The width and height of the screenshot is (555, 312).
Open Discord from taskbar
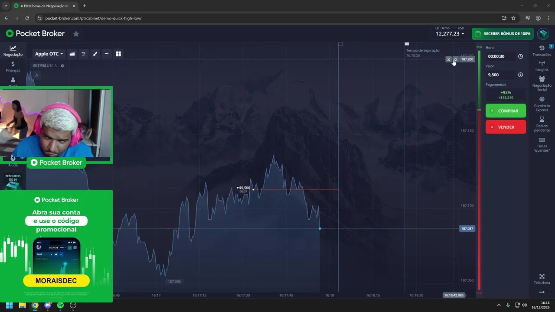pyautogui.click(x=48, y=305)
